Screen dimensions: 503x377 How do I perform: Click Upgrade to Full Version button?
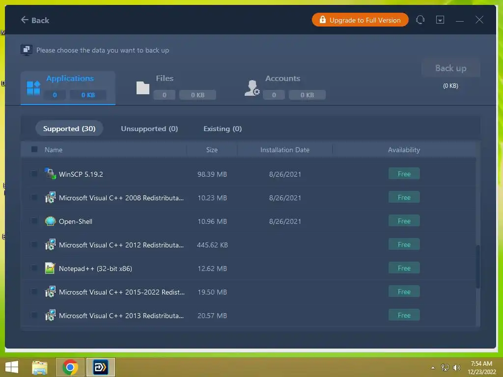(x=360, y=20)
